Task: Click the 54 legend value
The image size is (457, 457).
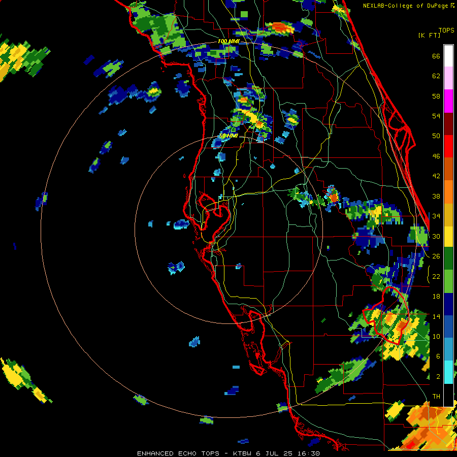Action: click(x=436, y=116)
